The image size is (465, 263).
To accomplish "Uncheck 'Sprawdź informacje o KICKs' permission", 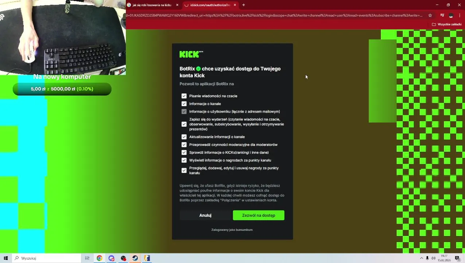I will [184, 152].
